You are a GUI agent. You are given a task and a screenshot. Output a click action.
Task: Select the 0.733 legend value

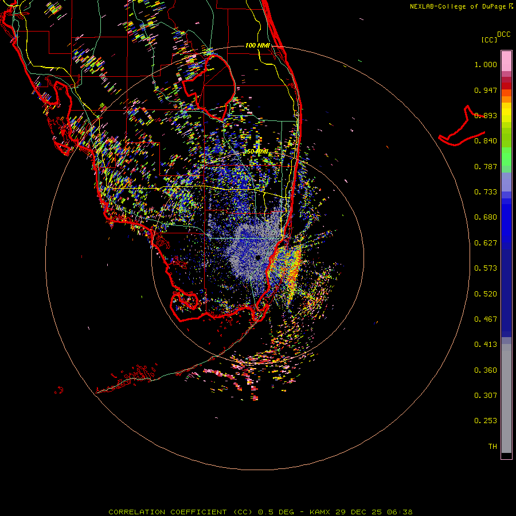point(486,192)
